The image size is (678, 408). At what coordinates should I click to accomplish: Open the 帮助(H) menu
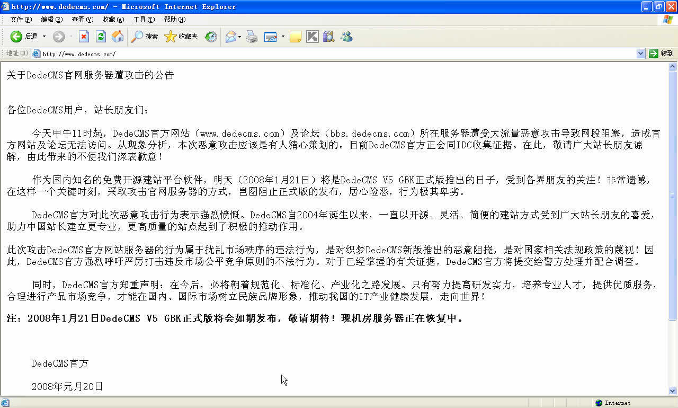[x=175, y=20]
